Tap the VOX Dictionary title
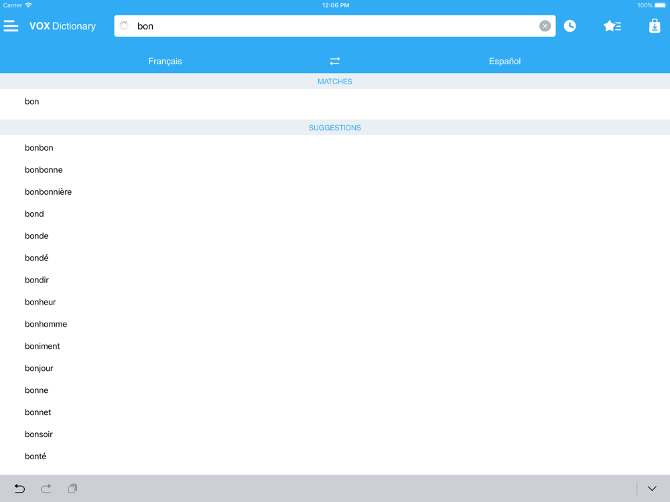Viewport: 670px width, 502px height. (62, 26)
